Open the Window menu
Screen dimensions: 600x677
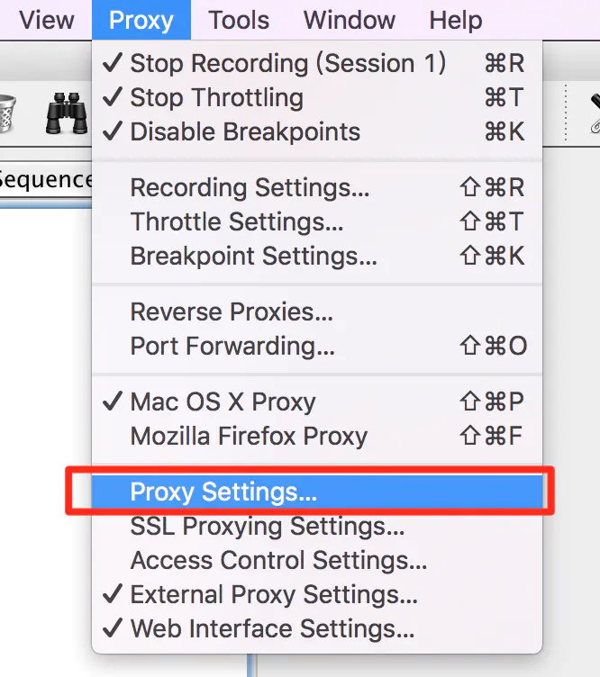click(x=350, y=20)
